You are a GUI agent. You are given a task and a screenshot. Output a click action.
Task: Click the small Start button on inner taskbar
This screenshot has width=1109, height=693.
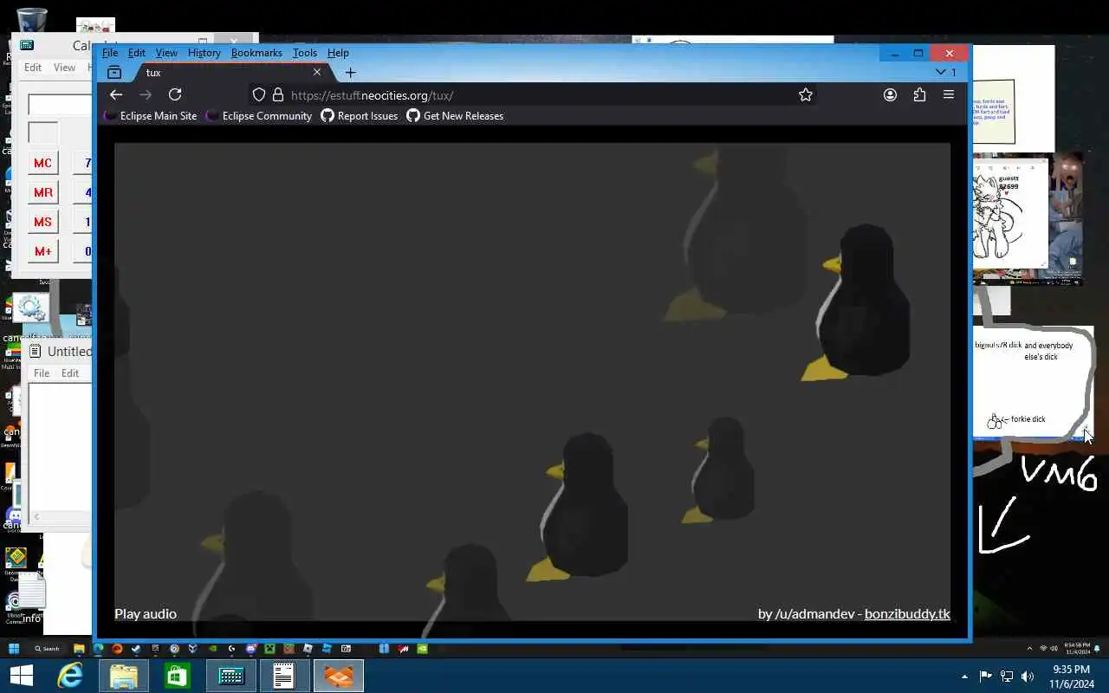point(14,649)
